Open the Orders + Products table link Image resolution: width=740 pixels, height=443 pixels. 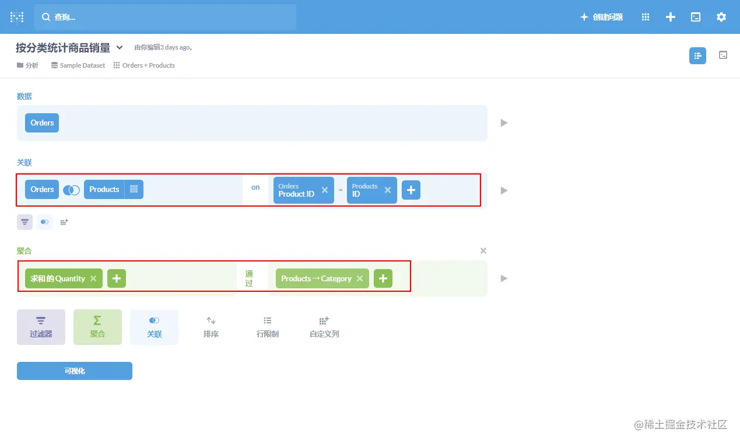pyautogui.click(x=144, y=65)
